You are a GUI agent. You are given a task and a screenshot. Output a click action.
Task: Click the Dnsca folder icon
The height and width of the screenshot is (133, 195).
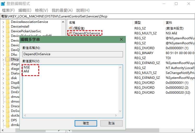tap(8, 106)
